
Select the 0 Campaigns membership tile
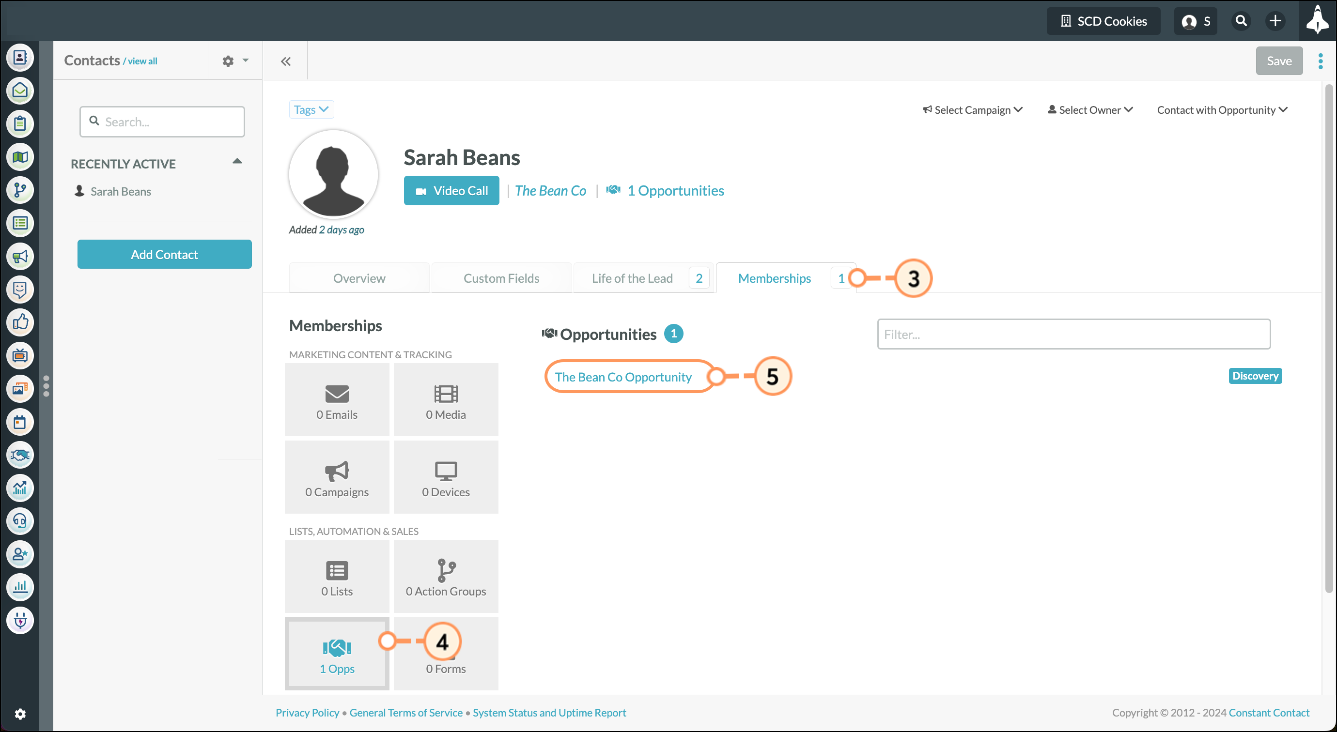click(x=337, y=477)
